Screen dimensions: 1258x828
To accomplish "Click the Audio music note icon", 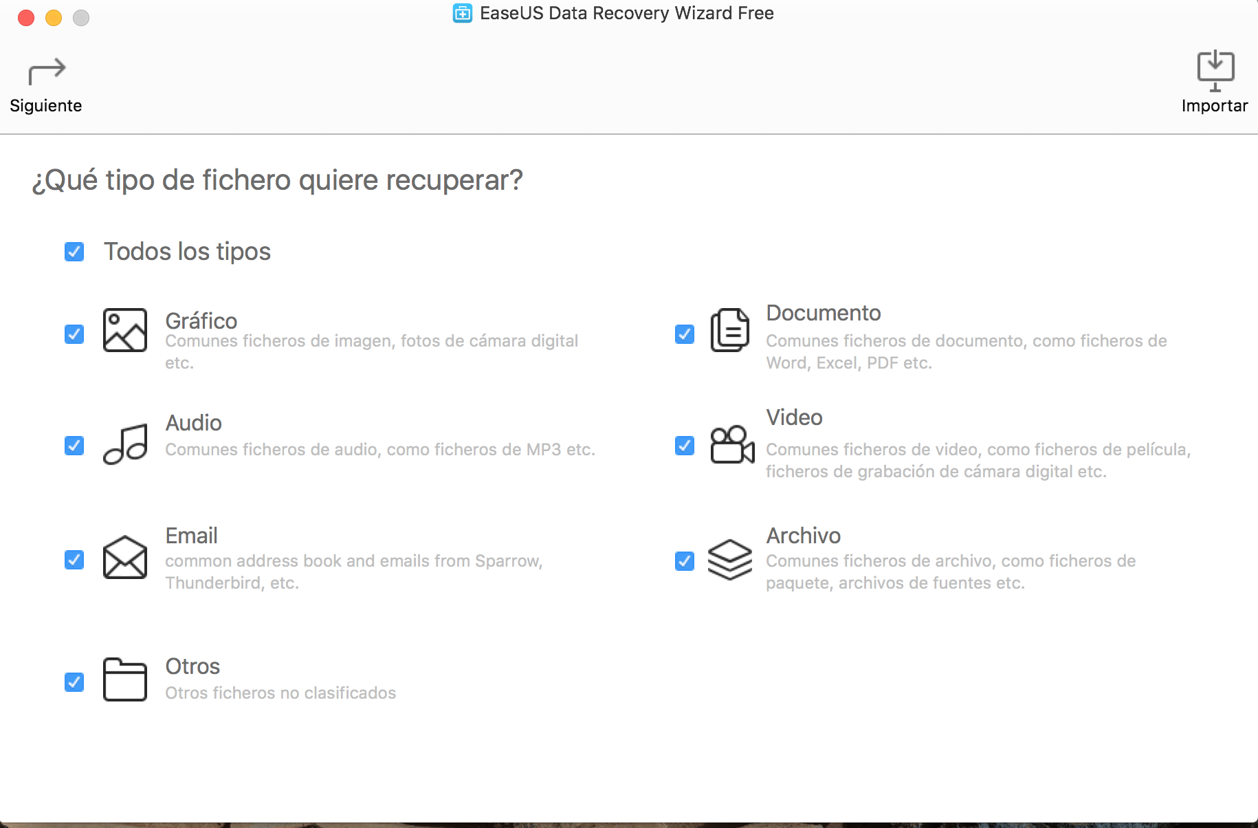I will click(125, 444).
